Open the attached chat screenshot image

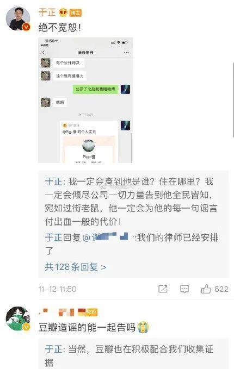(85, 100)
